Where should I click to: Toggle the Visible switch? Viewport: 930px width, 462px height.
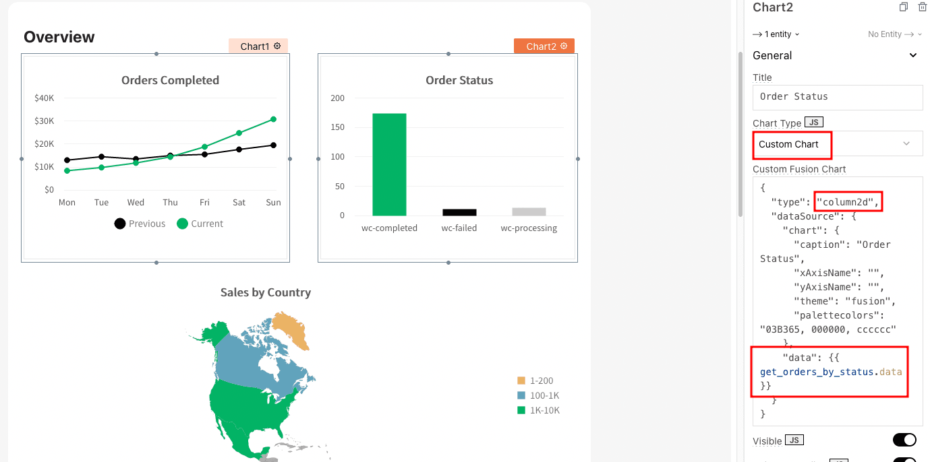tap(904, 440)
